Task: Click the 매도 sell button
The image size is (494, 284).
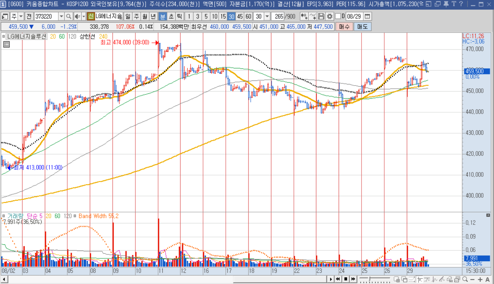Action: pyautogui.click(x=363, y=27)
